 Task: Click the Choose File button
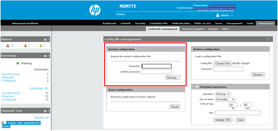223,63
